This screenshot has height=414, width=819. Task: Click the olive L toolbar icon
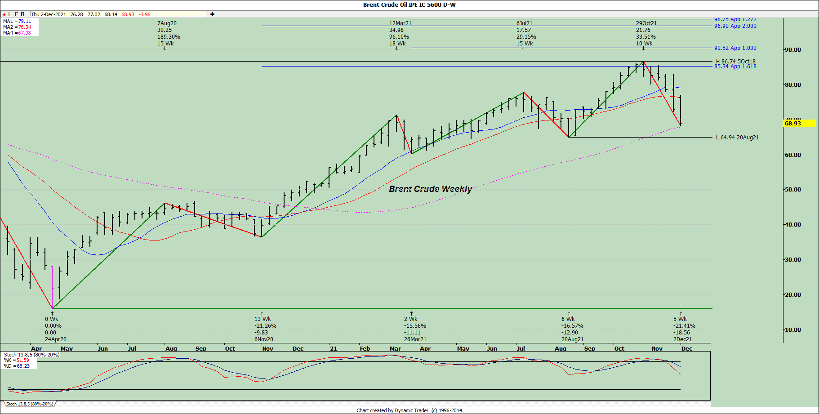10,14
